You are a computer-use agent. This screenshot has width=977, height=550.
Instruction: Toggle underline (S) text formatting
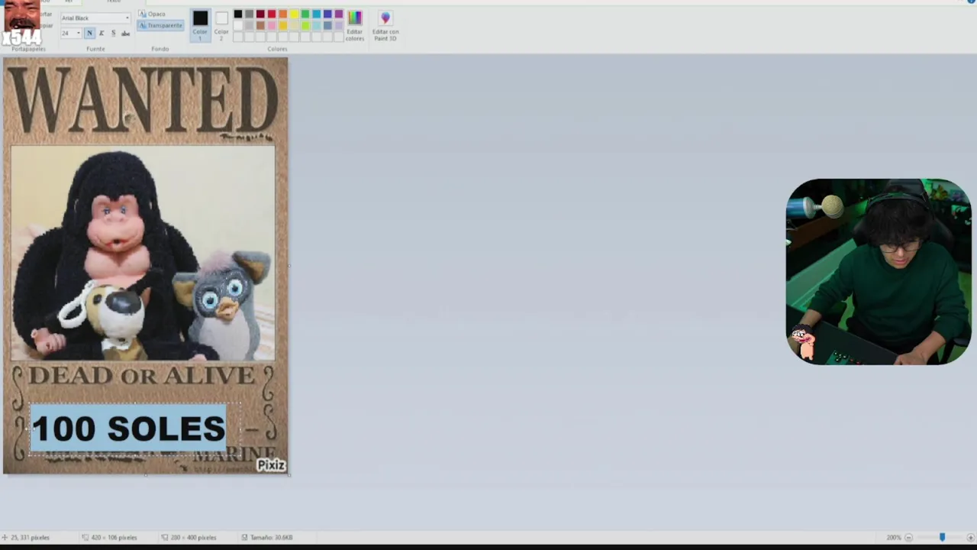click(x=114, y=33)
